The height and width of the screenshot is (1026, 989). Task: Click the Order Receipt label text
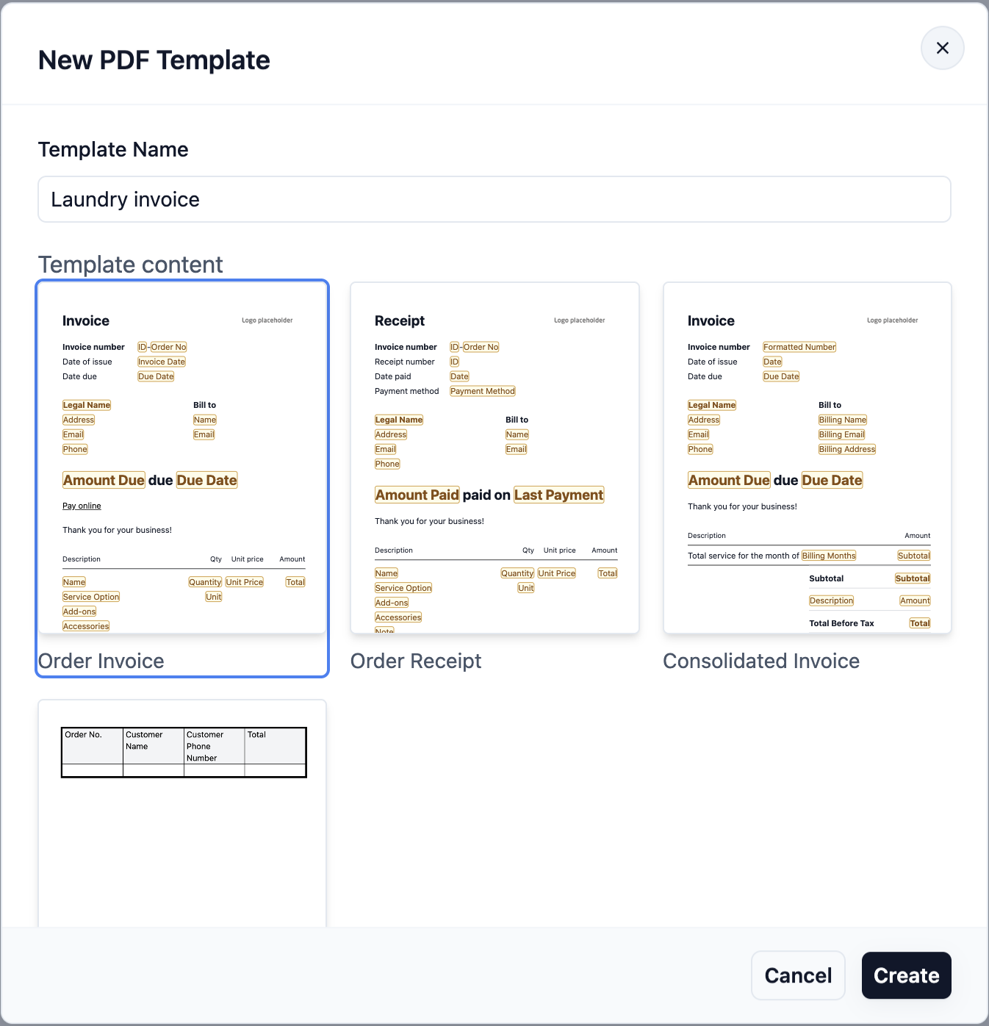416,661
